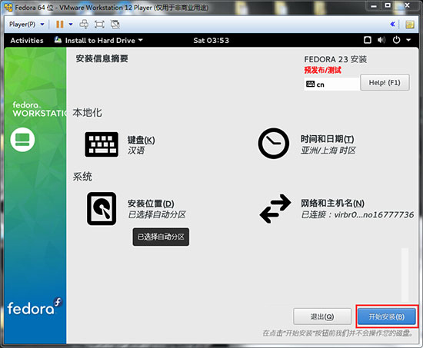
Task: Open 键盘(K) settings label
Action: (x=141, y=140)
